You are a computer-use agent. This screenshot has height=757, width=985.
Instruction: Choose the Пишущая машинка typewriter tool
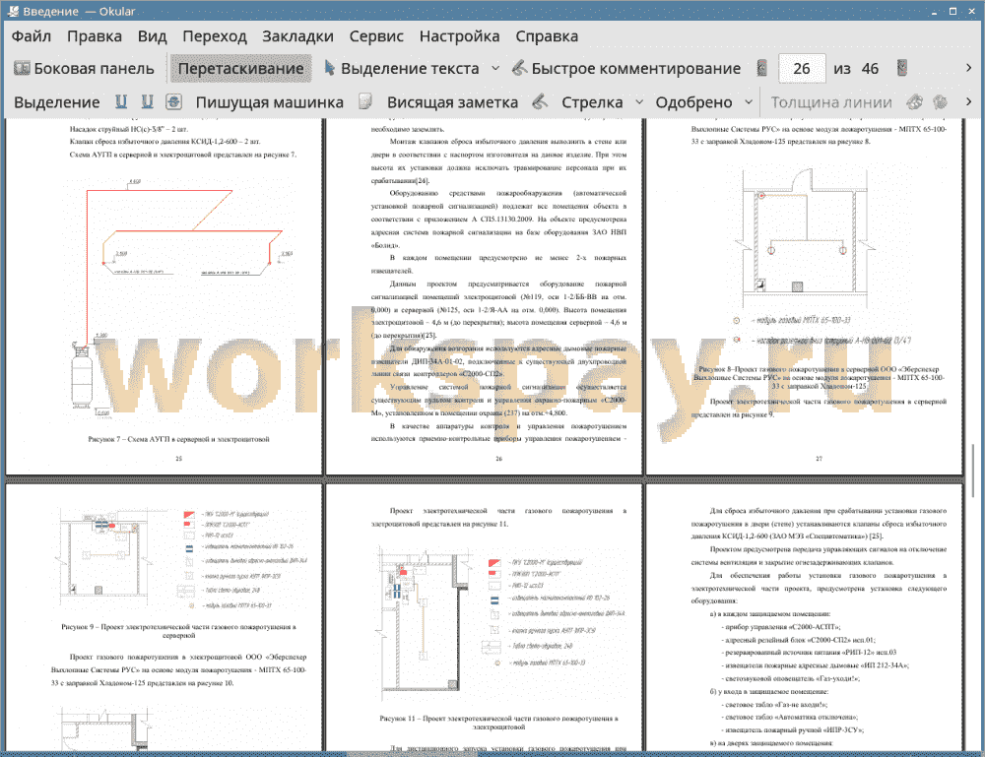(x=270, y=102)
